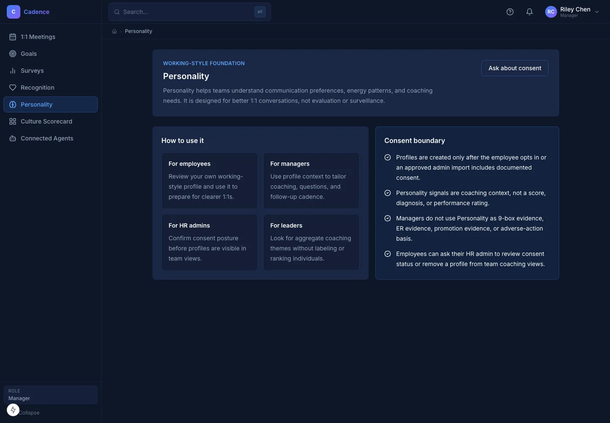Open the For managers card
Viewport: 610px width, 423px height.
[311, 181]
